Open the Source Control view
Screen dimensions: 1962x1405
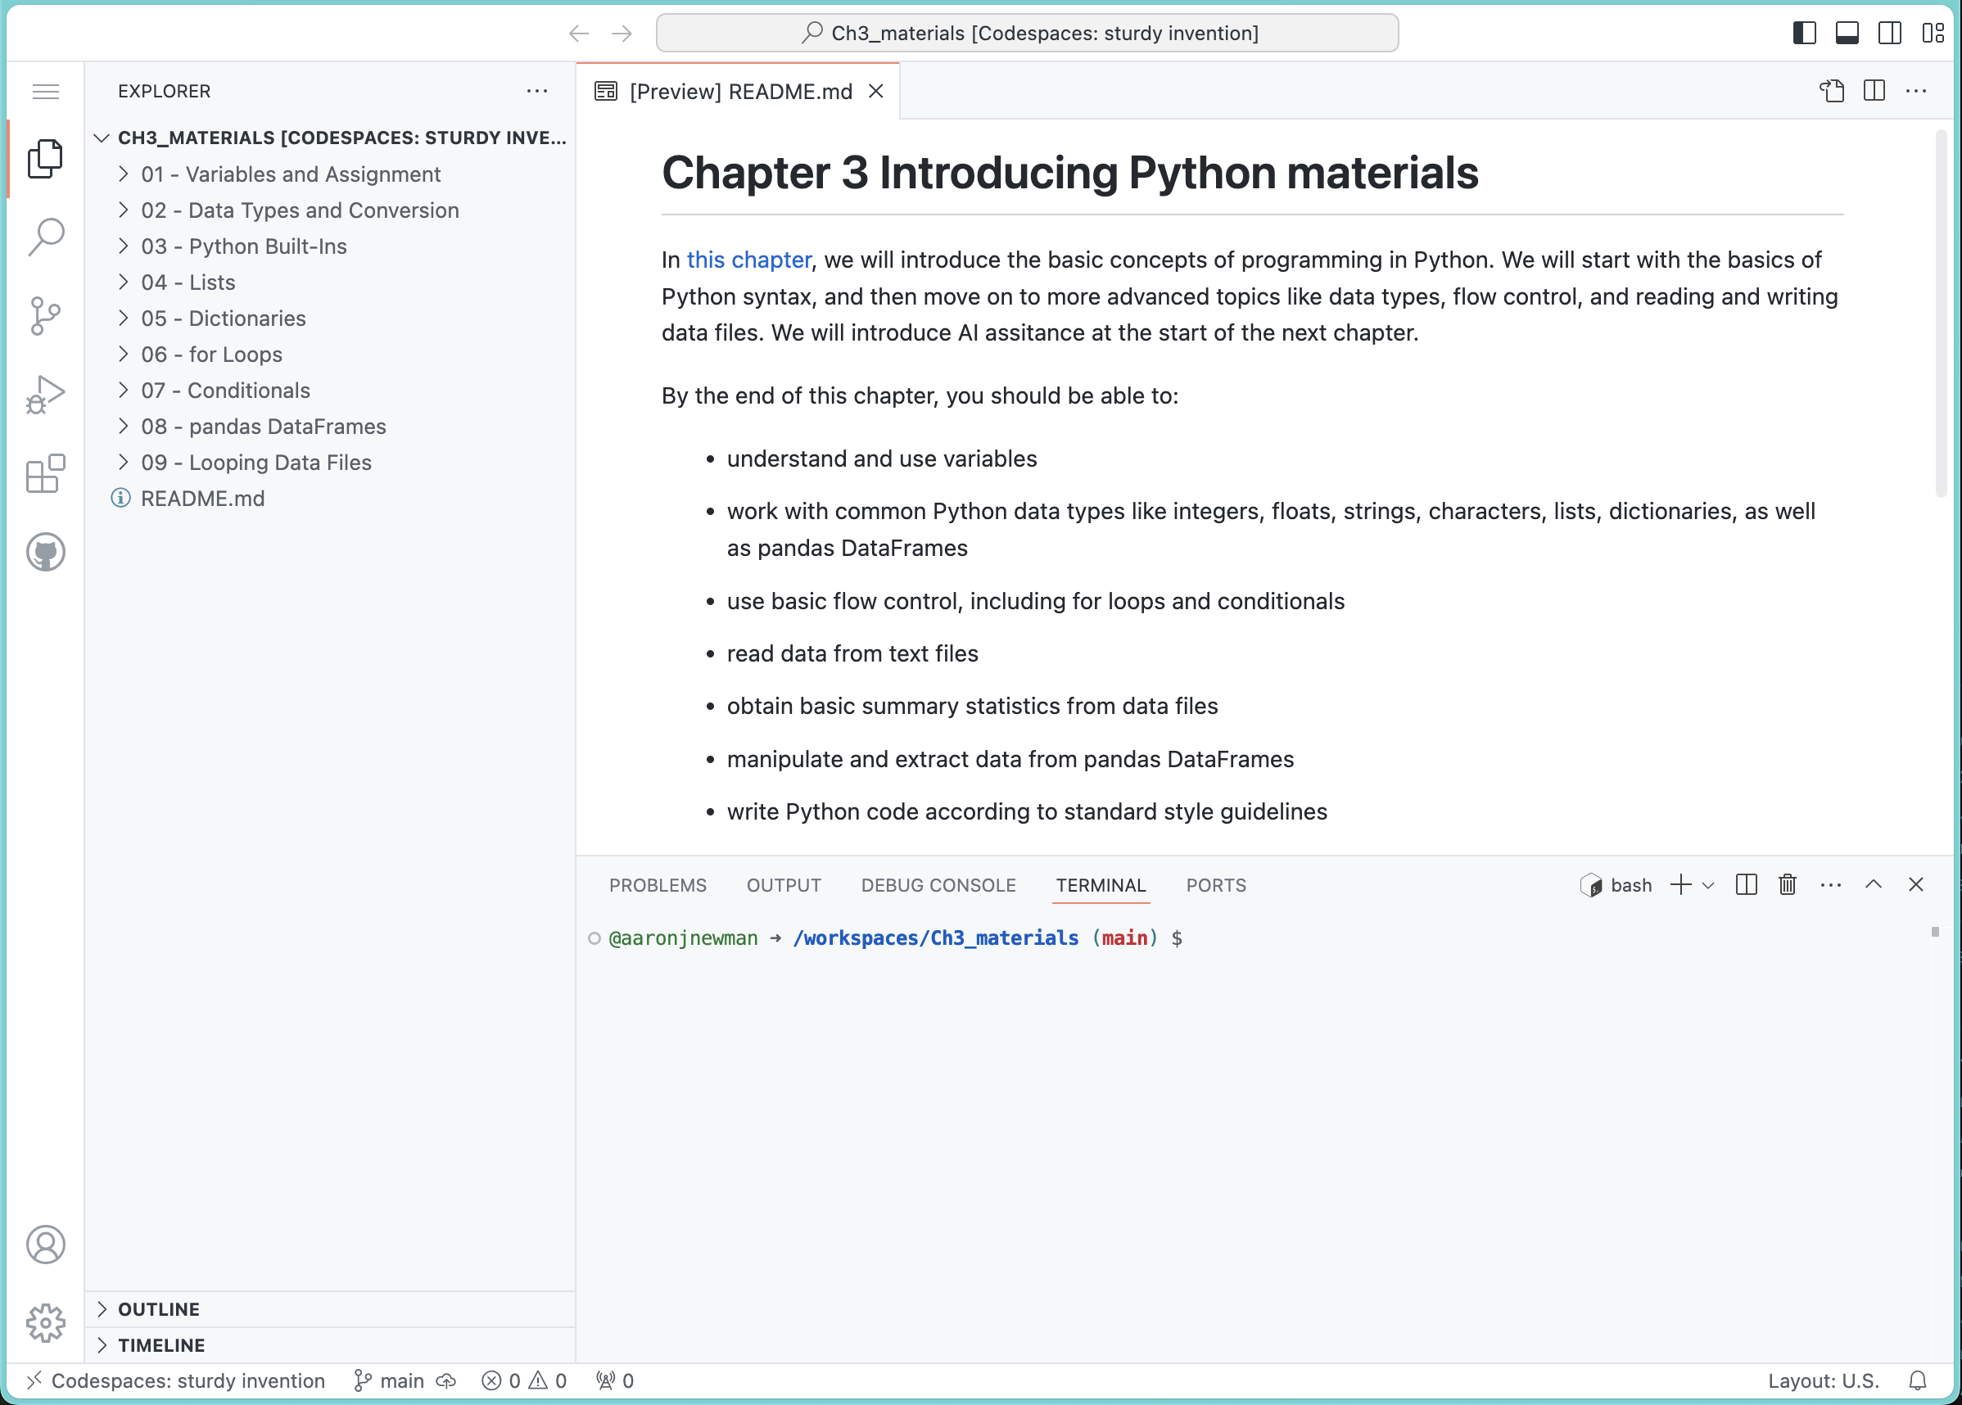(46, 316)
